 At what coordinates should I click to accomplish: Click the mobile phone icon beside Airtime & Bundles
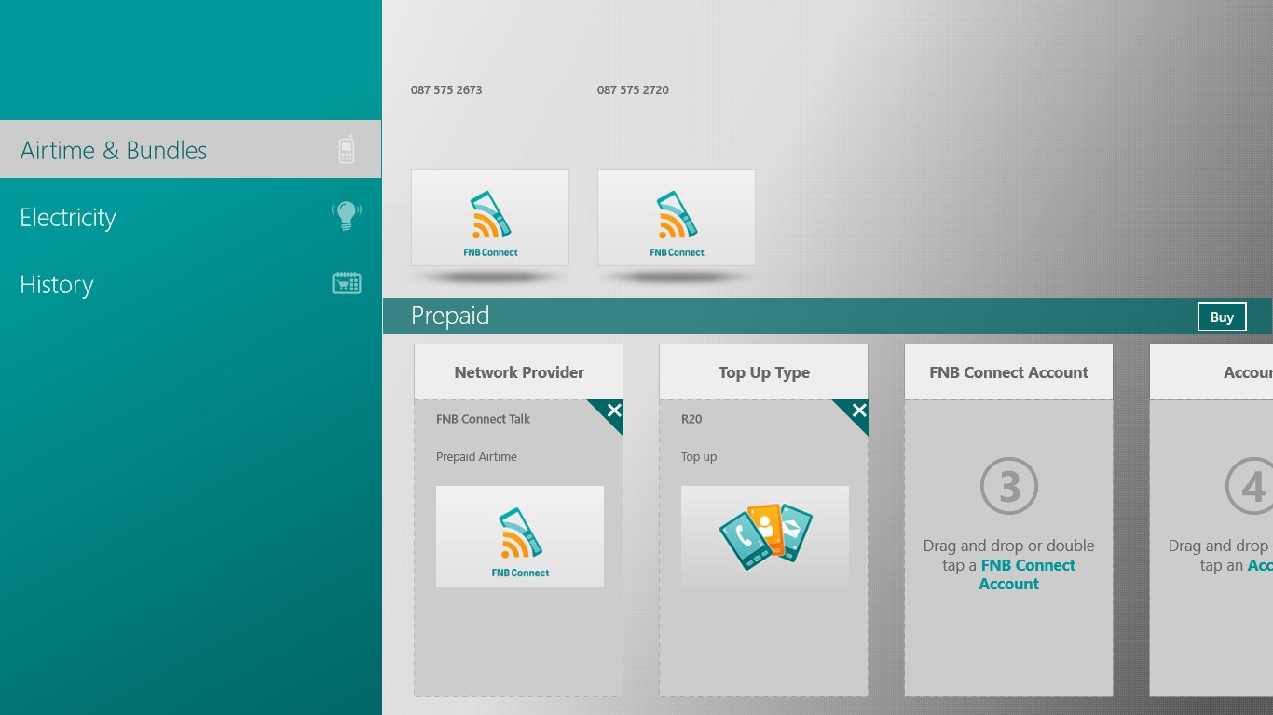[347, 150]
